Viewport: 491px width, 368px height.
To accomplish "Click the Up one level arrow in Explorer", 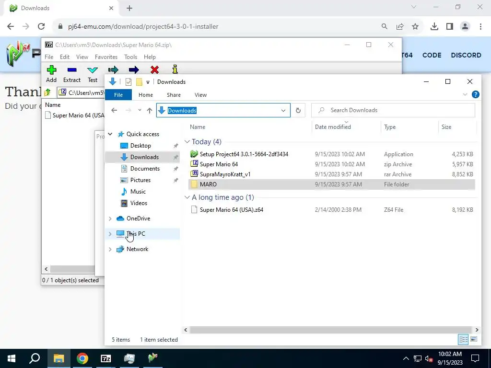I will (150, 111).
